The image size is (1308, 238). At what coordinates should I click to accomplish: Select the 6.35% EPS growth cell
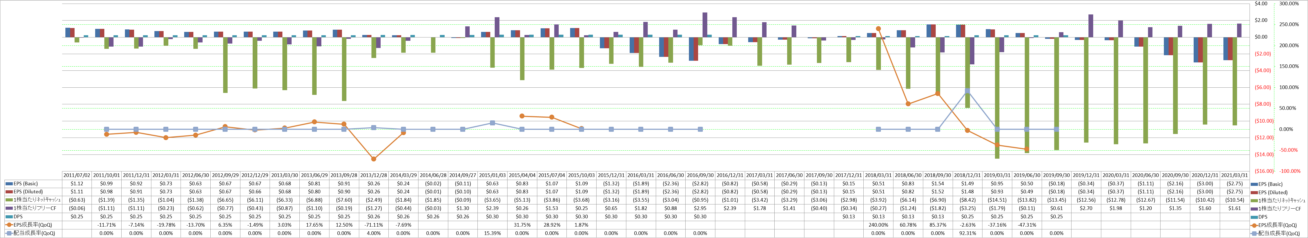tap(225, 225)
